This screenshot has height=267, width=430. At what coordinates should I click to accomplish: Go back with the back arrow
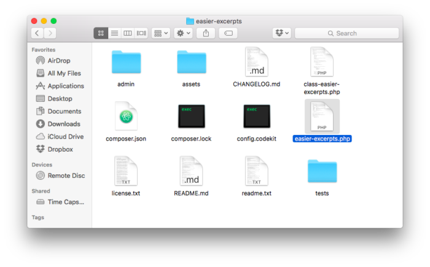[37, 33]
